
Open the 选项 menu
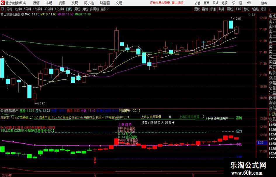tap(224, 3)
